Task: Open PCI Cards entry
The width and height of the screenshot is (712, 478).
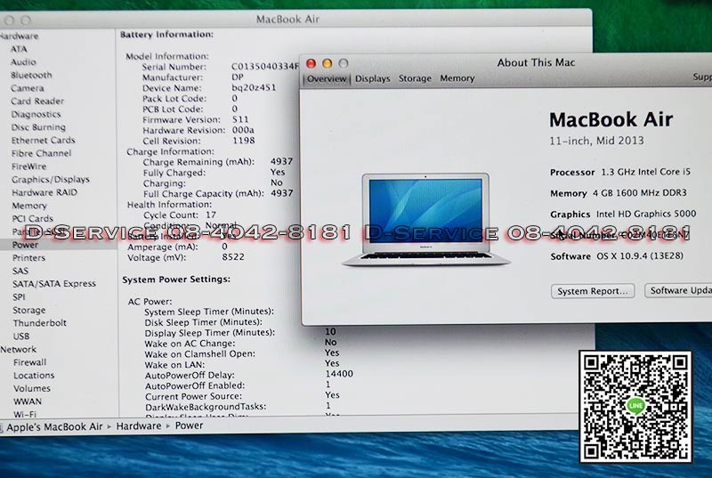Action: pyautogui.click(x=32, y=219)
